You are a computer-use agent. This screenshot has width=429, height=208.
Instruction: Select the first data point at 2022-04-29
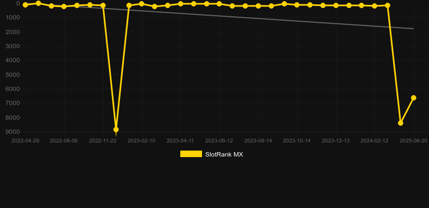pyautogui.click(x=26, y=5)
